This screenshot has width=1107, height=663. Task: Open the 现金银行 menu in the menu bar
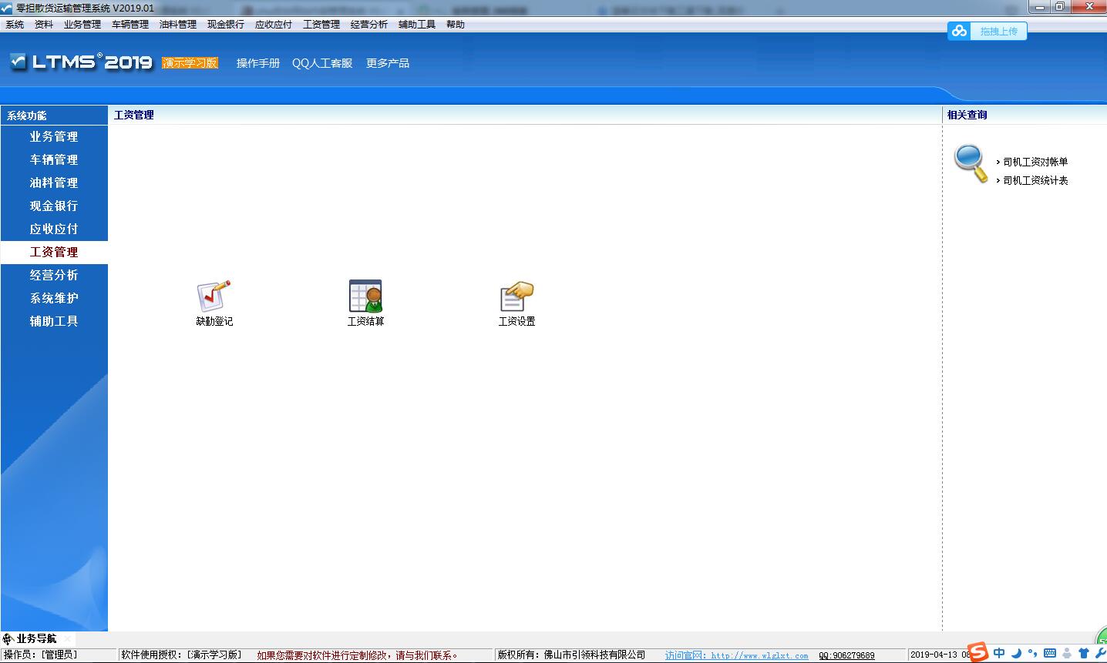(226, 25)
